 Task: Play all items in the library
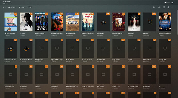[x=154, y=7]
